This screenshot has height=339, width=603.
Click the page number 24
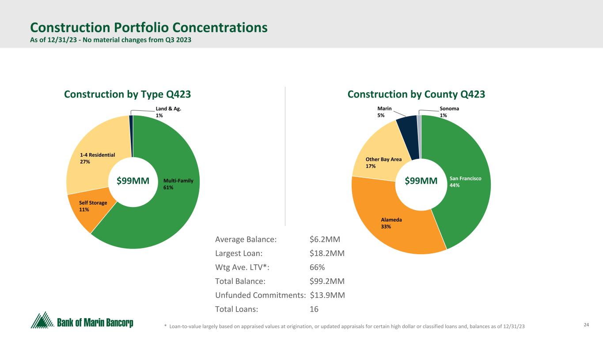pos(586,325)
